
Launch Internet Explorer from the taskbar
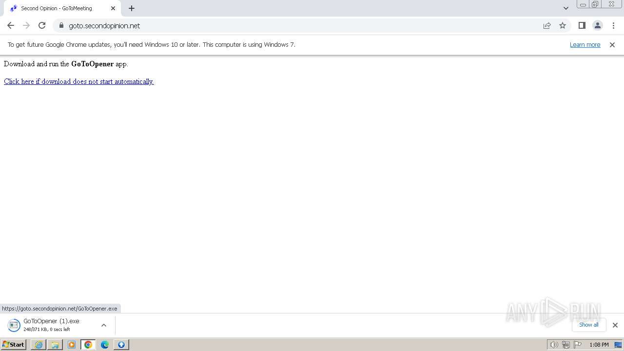pyautogui.click(x=39, y=345)
